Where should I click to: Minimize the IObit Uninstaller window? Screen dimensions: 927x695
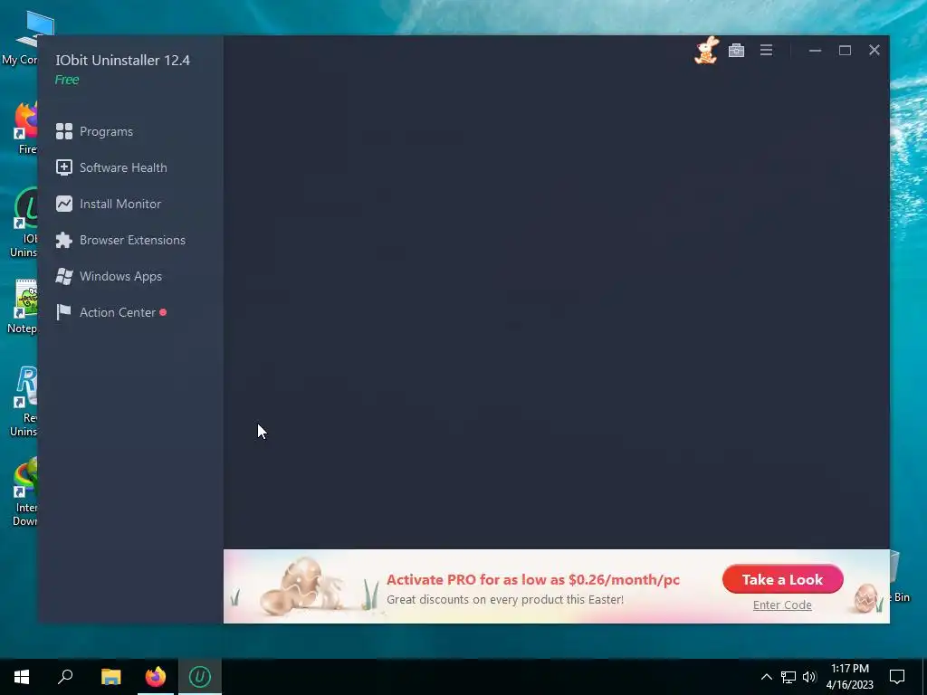coord(816,51)
